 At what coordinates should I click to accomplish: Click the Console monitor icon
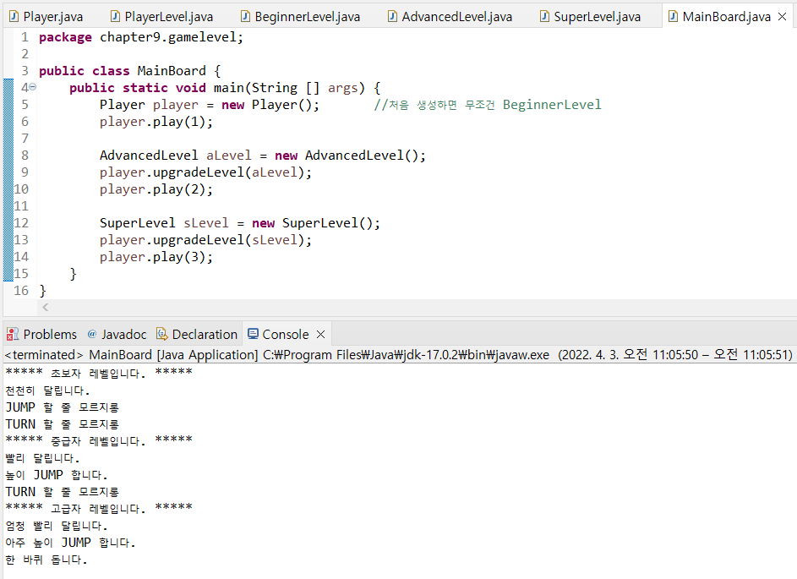pyautogui.click(x=252, y=334)
